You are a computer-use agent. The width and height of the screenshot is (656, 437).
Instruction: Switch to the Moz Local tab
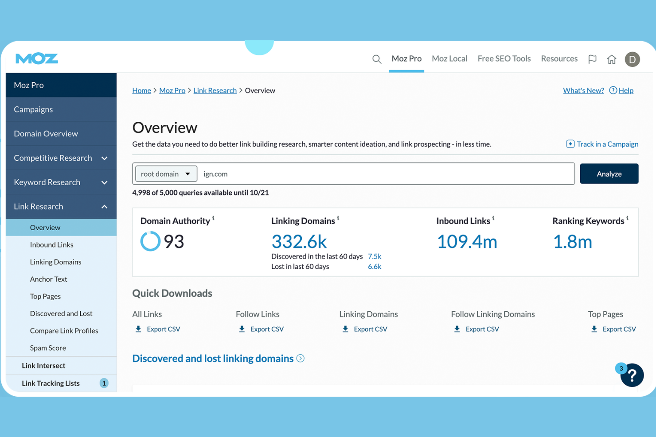(x=449, y=58)
